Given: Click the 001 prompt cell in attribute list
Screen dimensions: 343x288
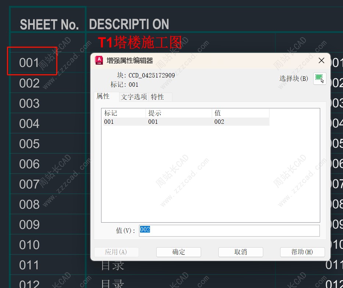Looking at the screenshot, I should [153, 122].
